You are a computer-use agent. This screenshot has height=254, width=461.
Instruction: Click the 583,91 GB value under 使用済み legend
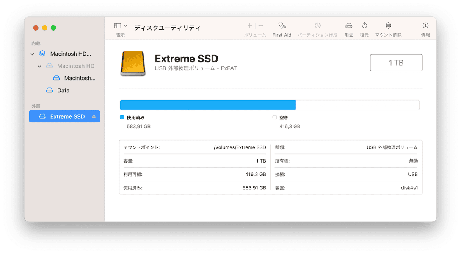[x=139, y=127]
